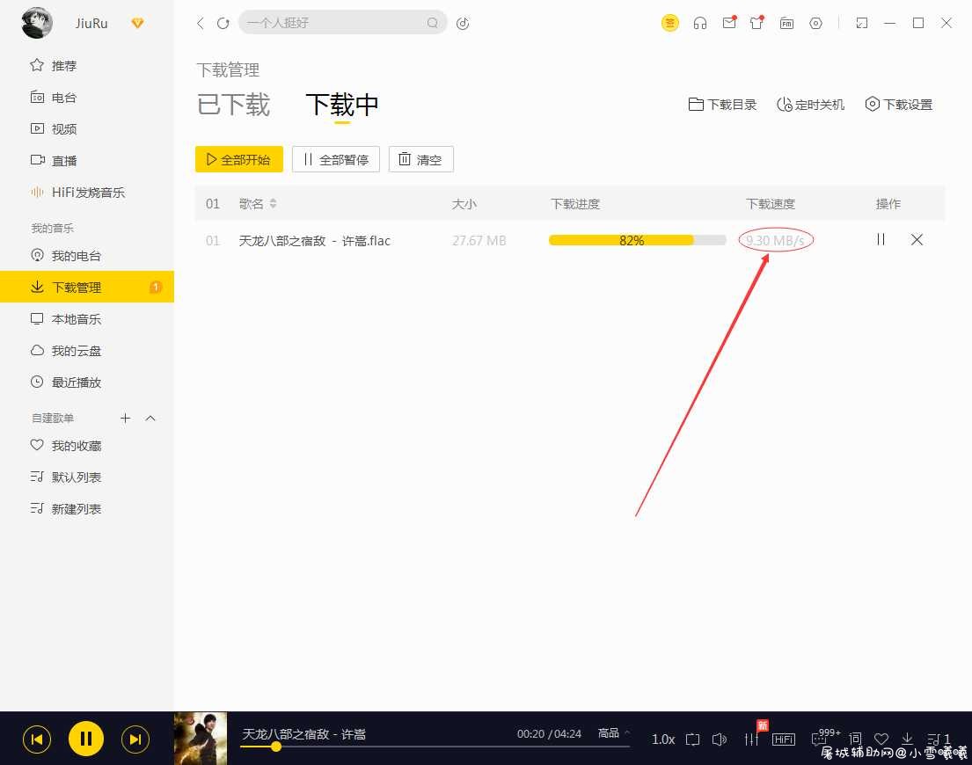Favorite current song with the heart icon
The height and width of the screenshot is (765, 972).
click(x=881, y=739)
